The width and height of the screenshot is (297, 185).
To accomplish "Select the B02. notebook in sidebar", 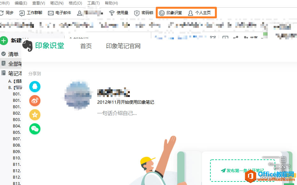I will [17, 113].
